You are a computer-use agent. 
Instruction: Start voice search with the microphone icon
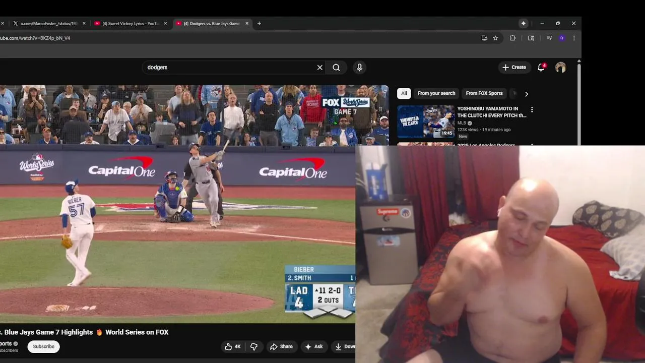359,67
